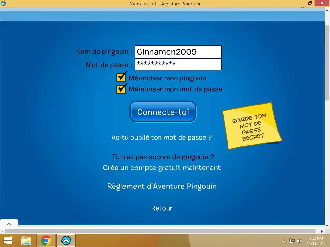This screenshot has height=247, width=330.
Task: Select the Aventure Pingouin taskbar icon
Action: 66,241
